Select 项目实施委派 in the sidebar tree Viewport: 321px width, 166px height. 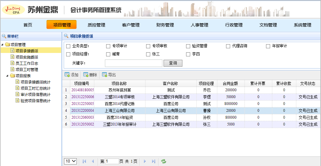click(x=27, y=57)
